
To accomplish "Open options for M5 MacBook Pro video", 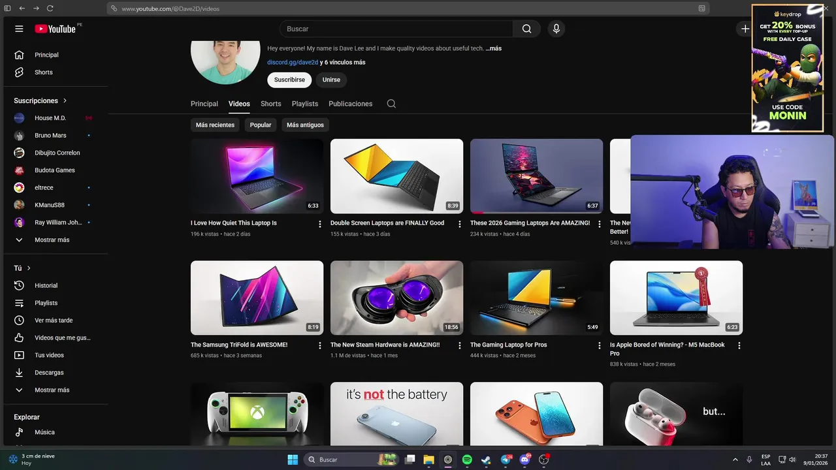I will pos(739,345).
